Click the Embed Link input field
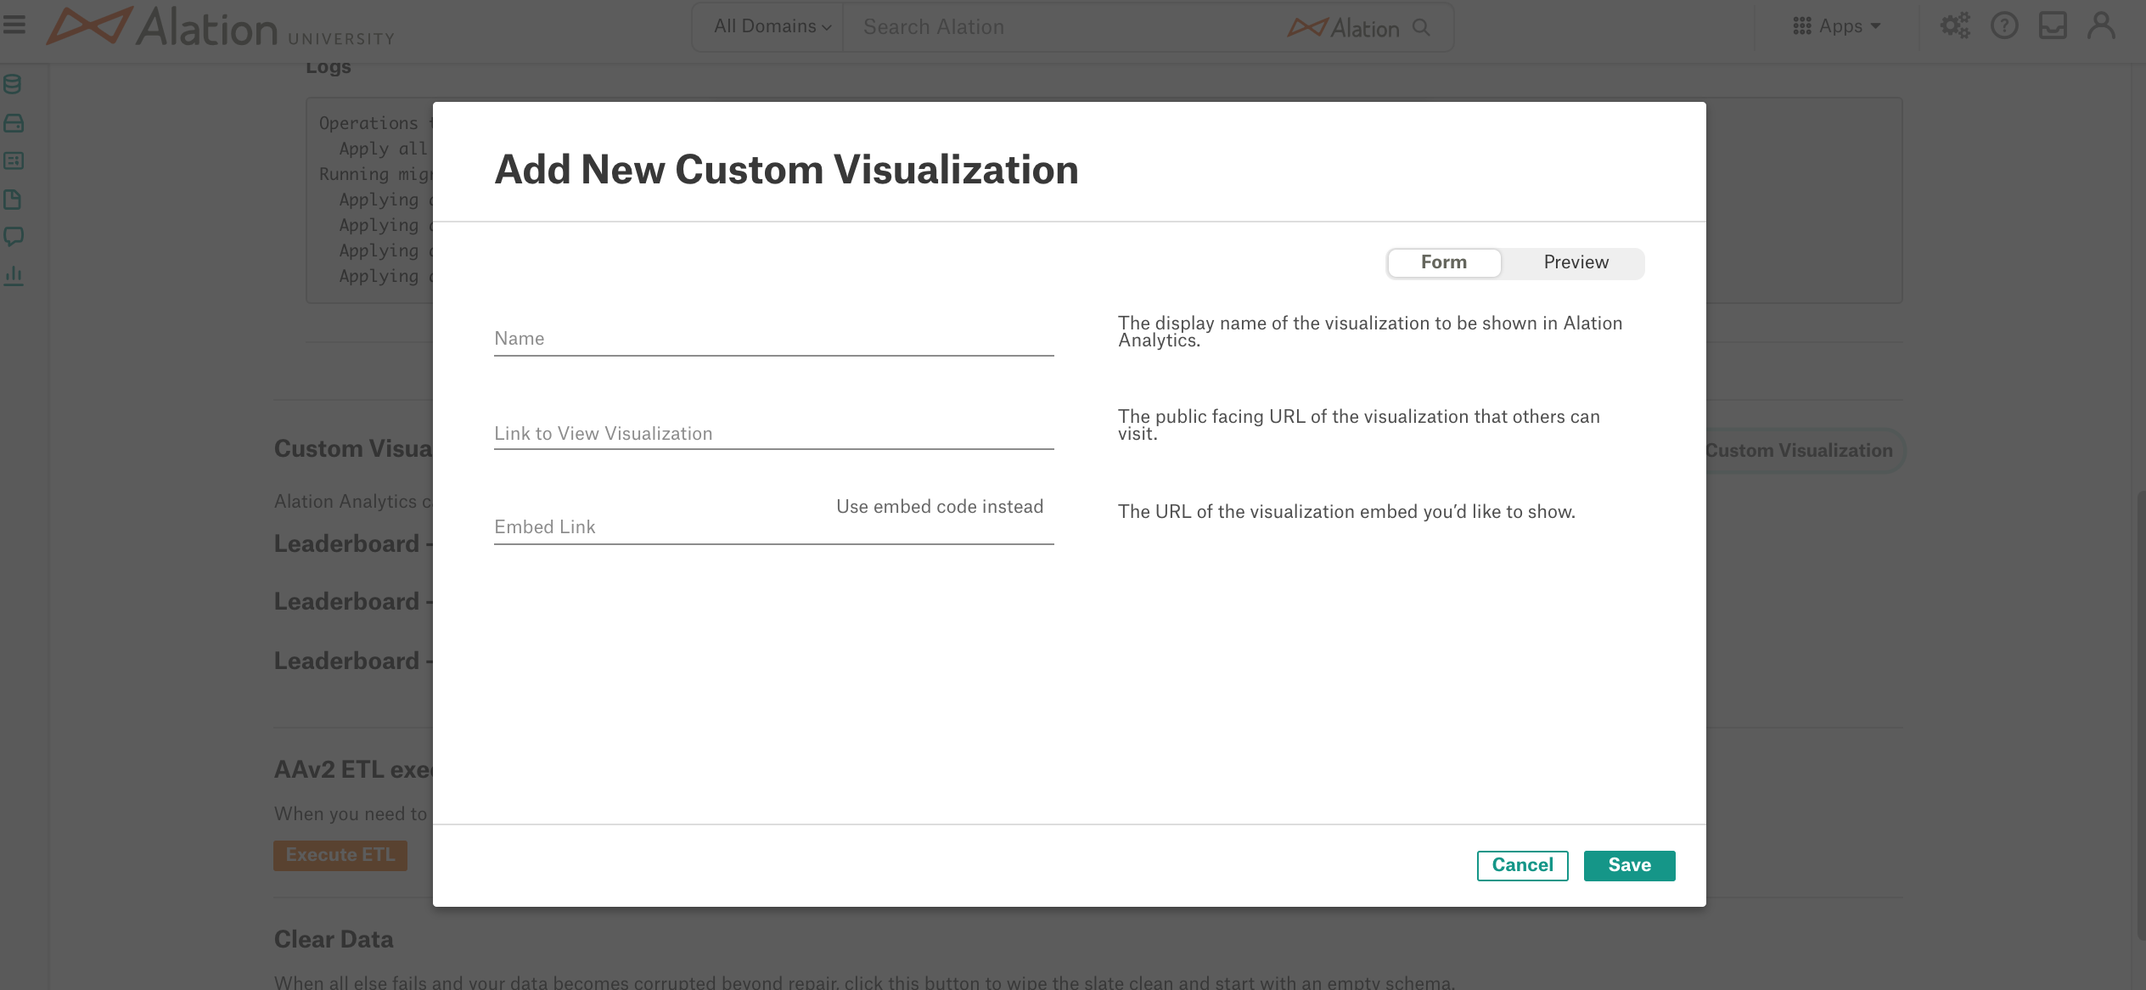 pyautogui.click(x=773, y=527)
